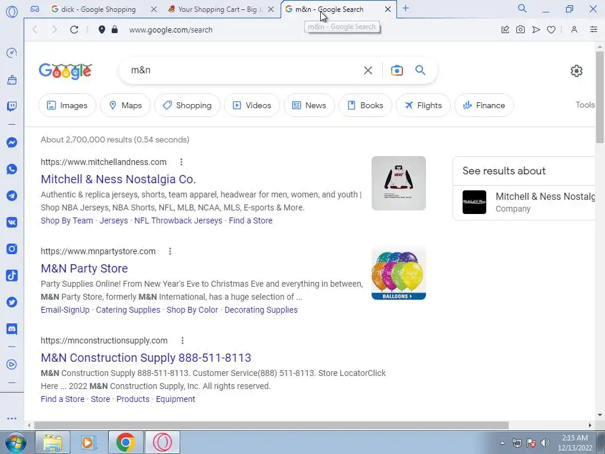Click the address bar URL

click(x=171, y=30)
